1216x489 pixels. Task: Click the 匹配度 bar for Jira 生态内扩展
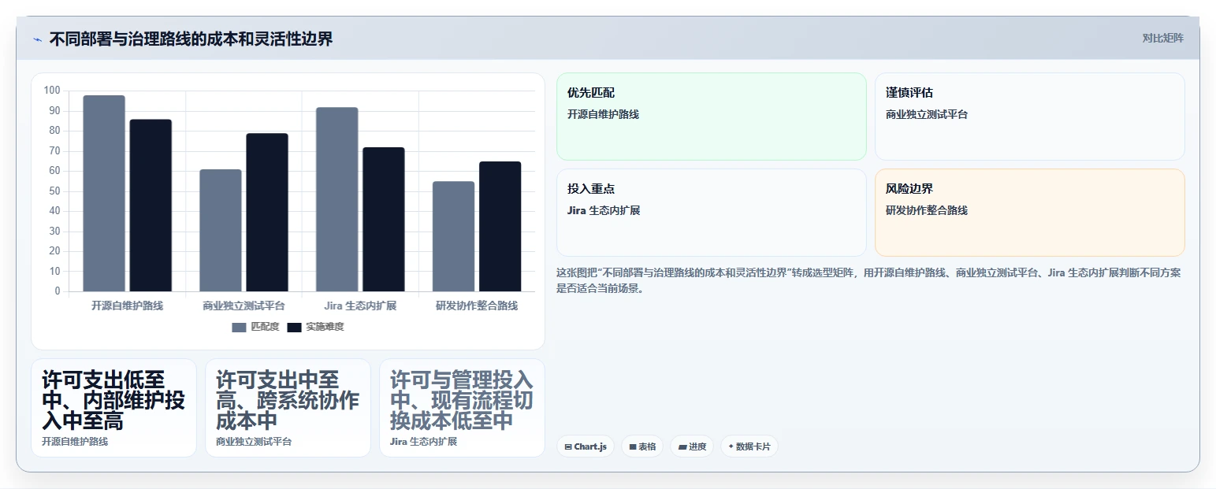337,199
